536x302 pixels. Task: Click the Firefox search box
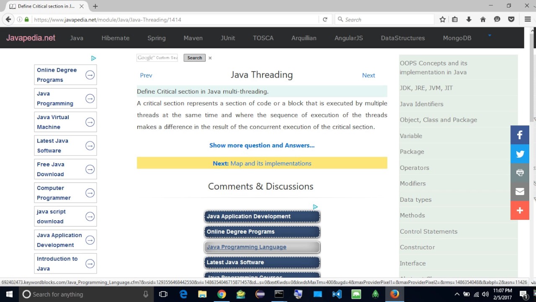[384, 19]
